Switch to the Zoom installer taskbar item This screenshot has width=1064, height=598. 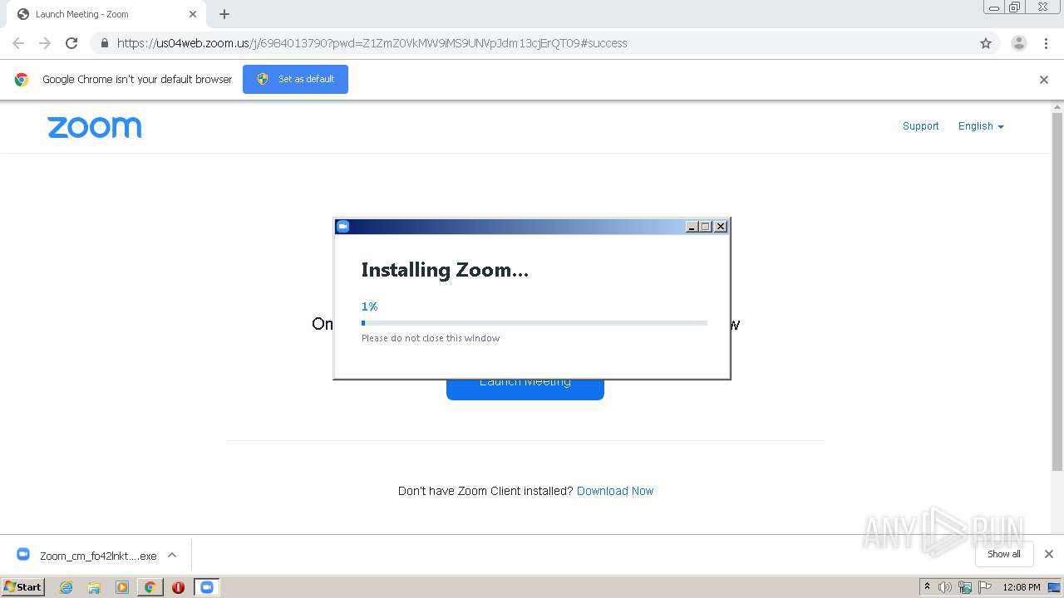pyautogui.click(x=206, y=587)
